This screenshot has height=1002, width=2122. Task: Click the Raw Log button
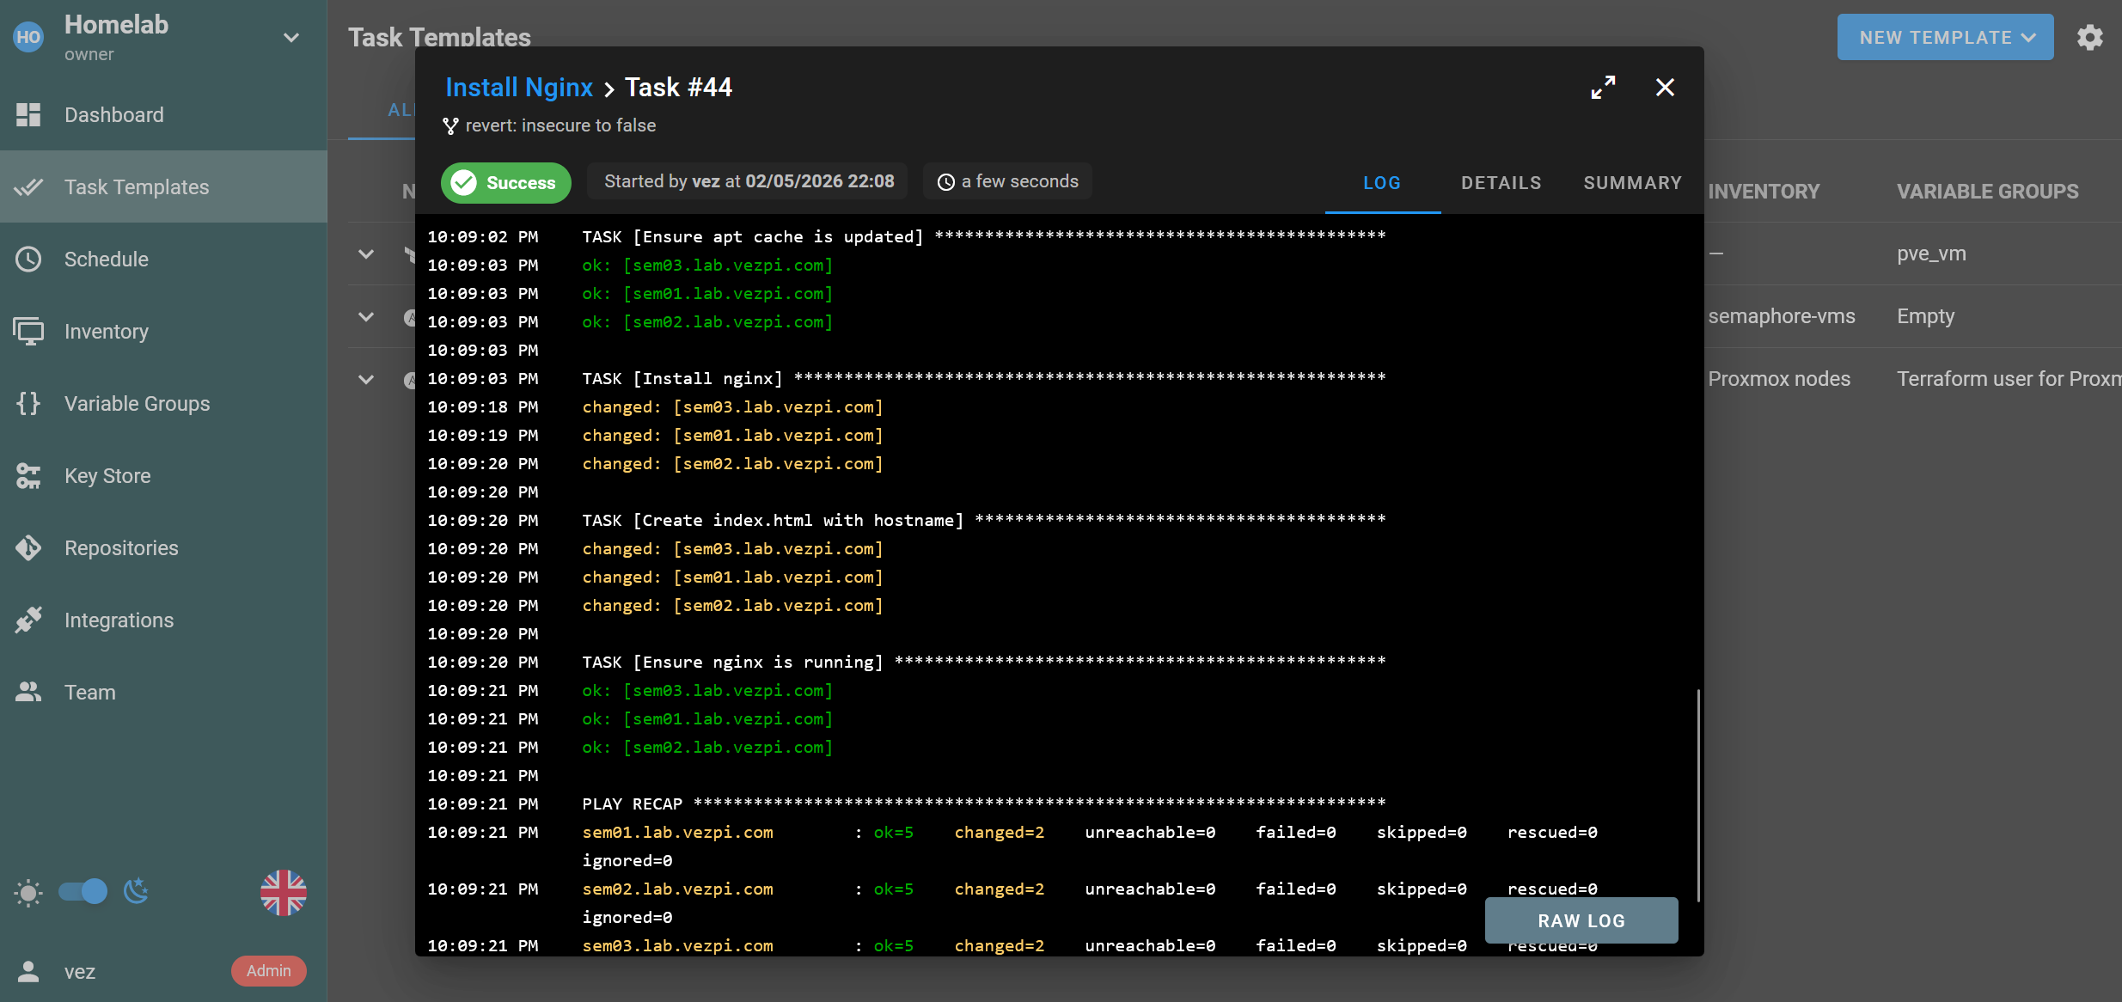click(1581, 920)
